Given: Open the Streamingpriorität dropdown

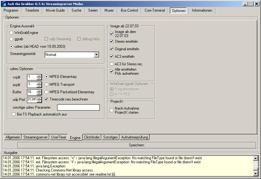Looking at the screenshot, I should coord(96,55).
